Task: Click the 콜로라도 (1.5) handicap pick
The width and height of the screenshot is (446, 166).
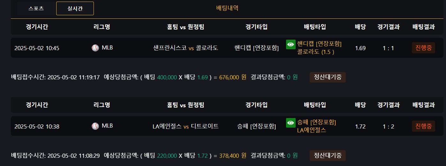Action: (x=316, y=52)
